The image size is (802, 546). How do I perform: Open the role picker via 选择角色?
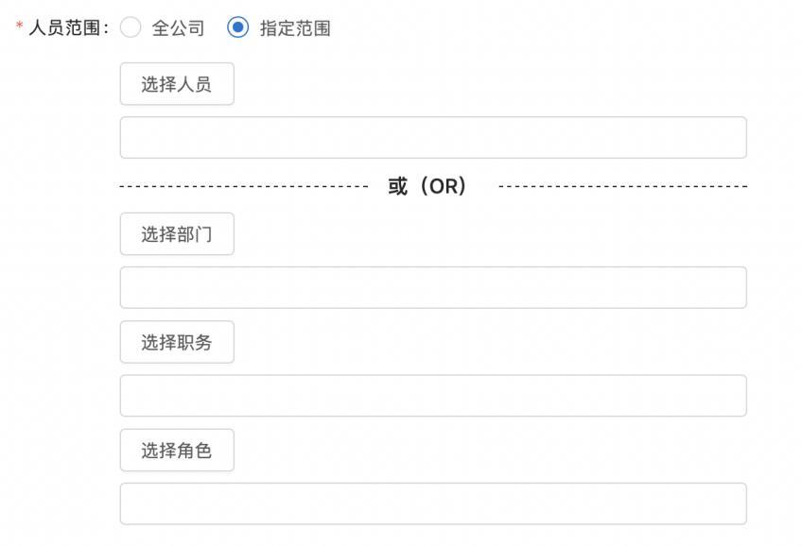click(177, 451)
